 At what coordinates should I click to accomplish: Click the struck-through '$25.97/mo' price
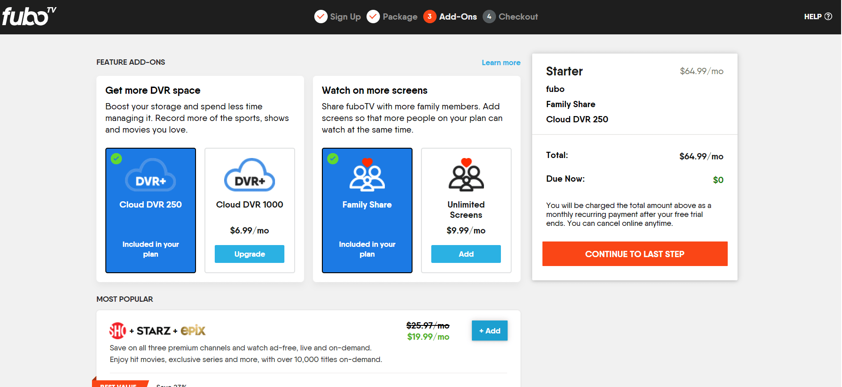coord(428,325)
